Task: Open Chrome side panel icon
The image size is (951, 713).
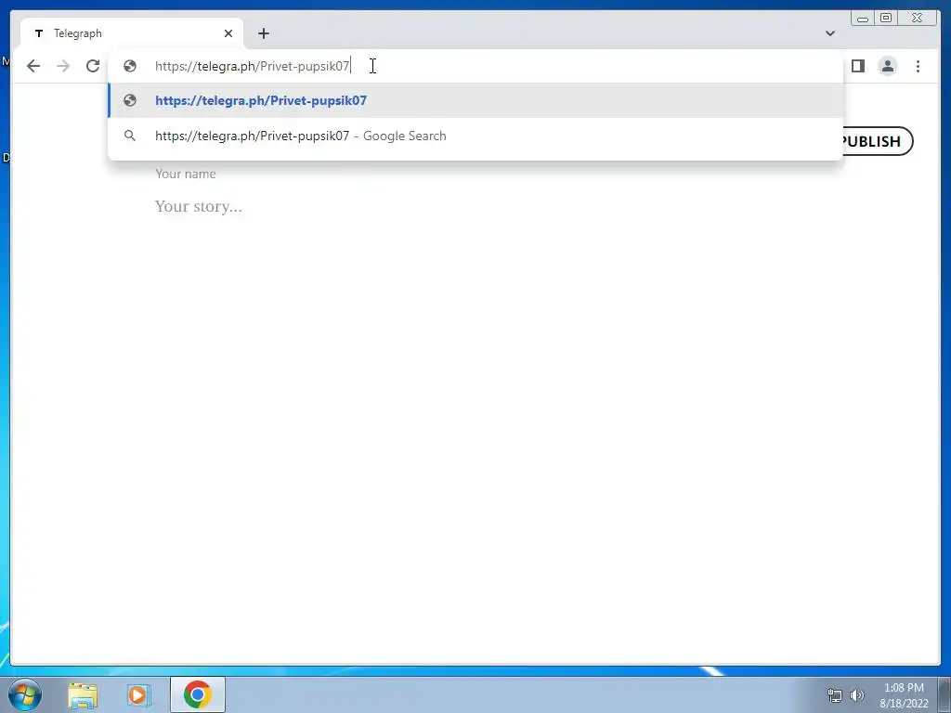Action: pos(857,66)
